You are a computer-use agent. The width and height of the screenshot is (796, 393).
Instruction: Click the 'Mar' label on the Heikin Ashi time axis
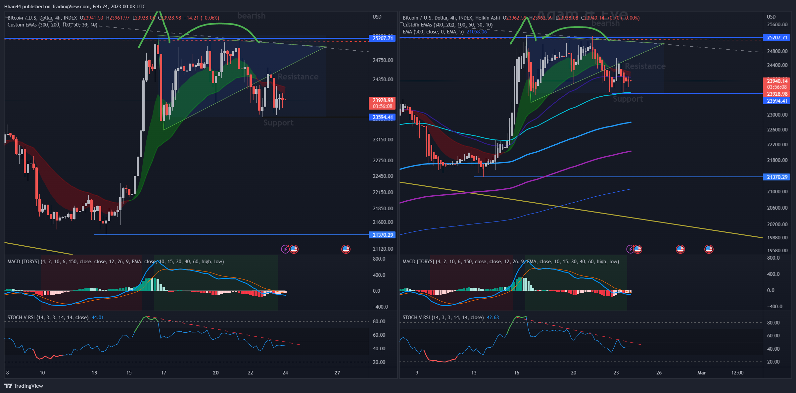(702, 373)
